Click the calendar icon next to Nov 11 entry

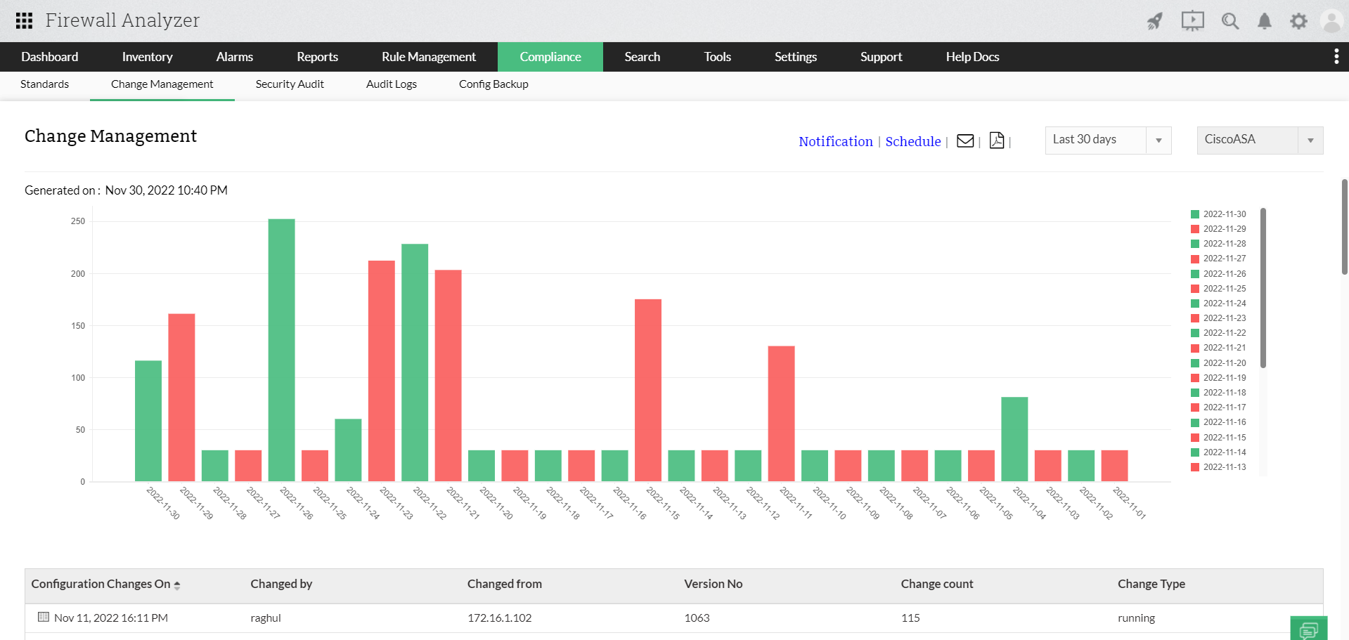point(43,618)
